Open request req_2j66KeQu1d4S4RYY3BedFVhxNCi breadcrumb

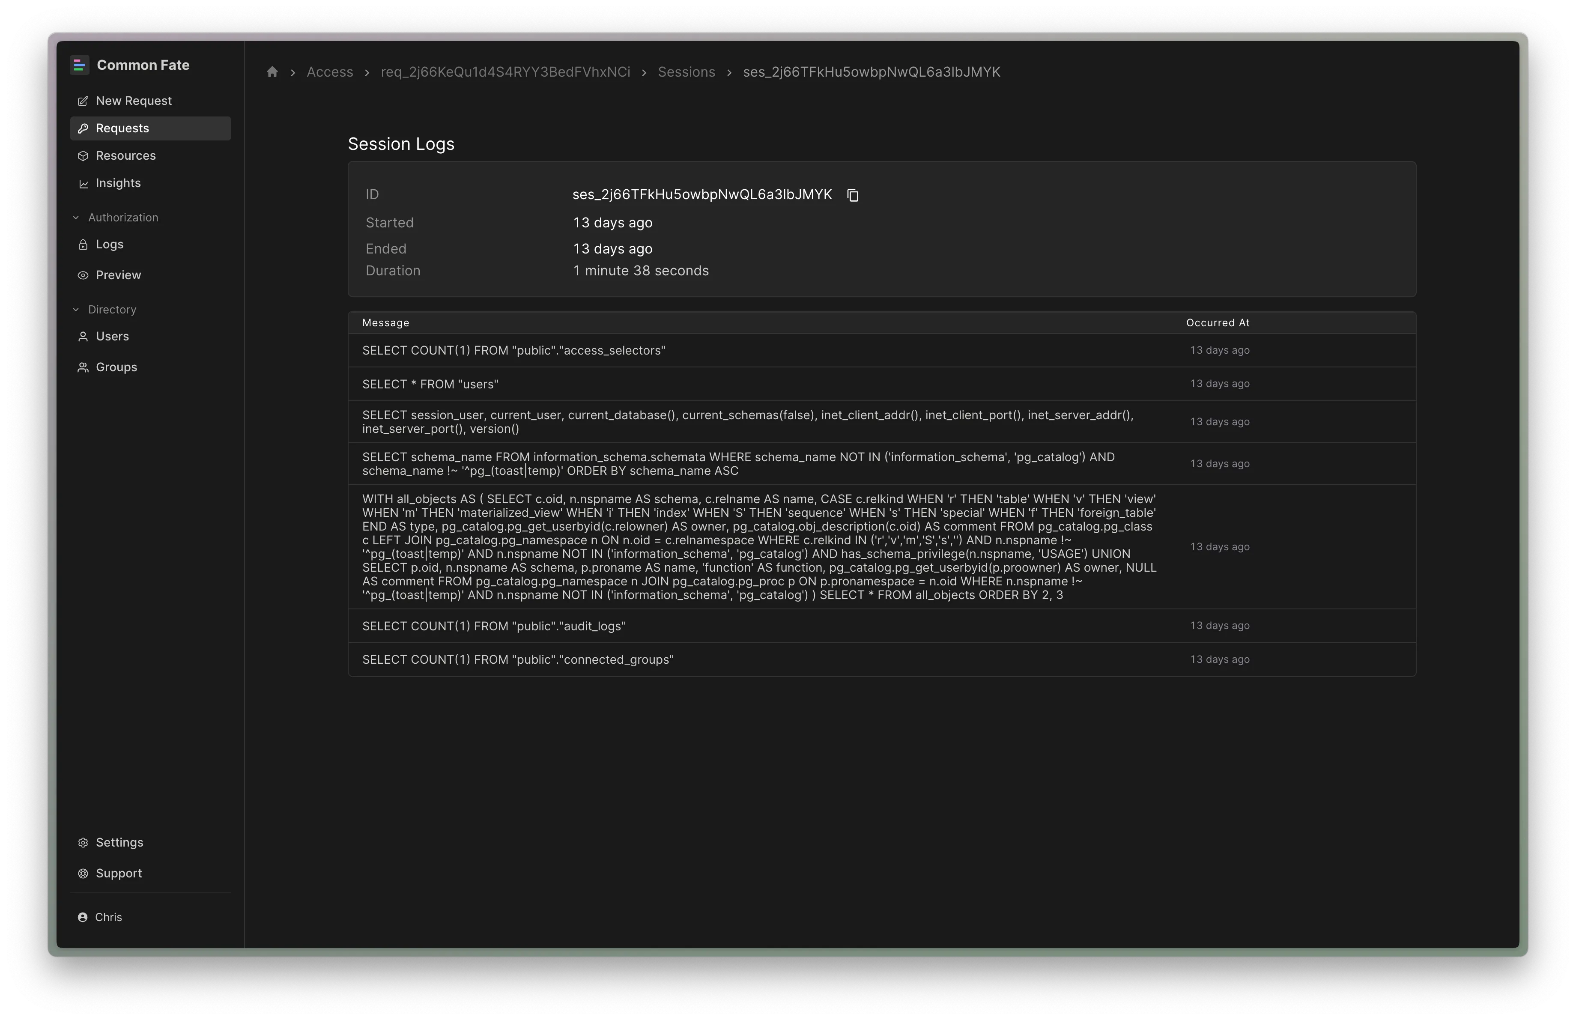(x=504, y=72)
